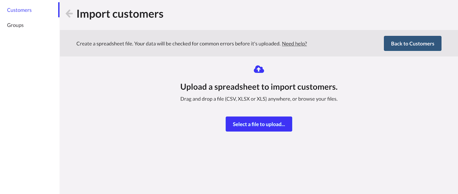Click the Drag and drop instruction line
This screenshot has height=194, width=458.
click(259, 99)
